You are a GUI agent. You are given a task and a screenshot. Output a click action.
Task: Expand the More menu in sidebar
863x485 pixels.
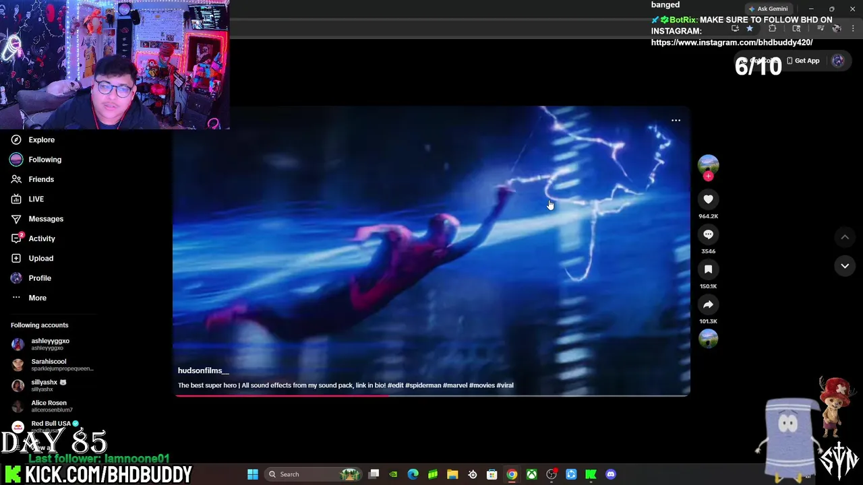pos(29,298)
